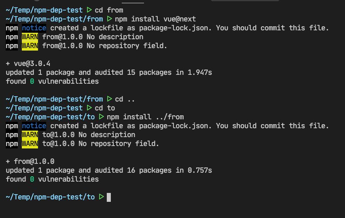The image size is (345, 218).
Task: Click the '+ from@1.0.0' output line
Action: (x=30, y=161)
